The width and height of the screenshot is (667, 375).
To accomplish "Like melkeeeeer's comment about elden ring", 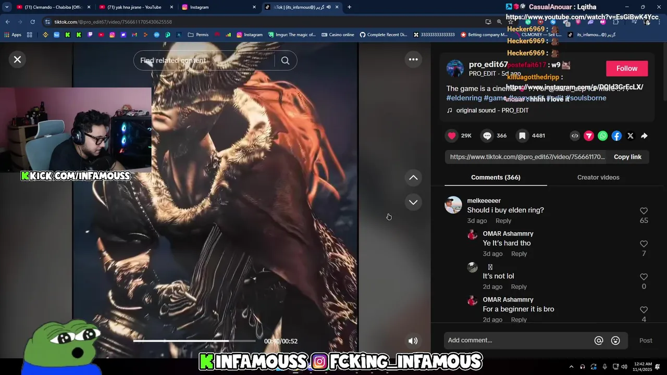I will pyautogui.click(x=644, y=211).
